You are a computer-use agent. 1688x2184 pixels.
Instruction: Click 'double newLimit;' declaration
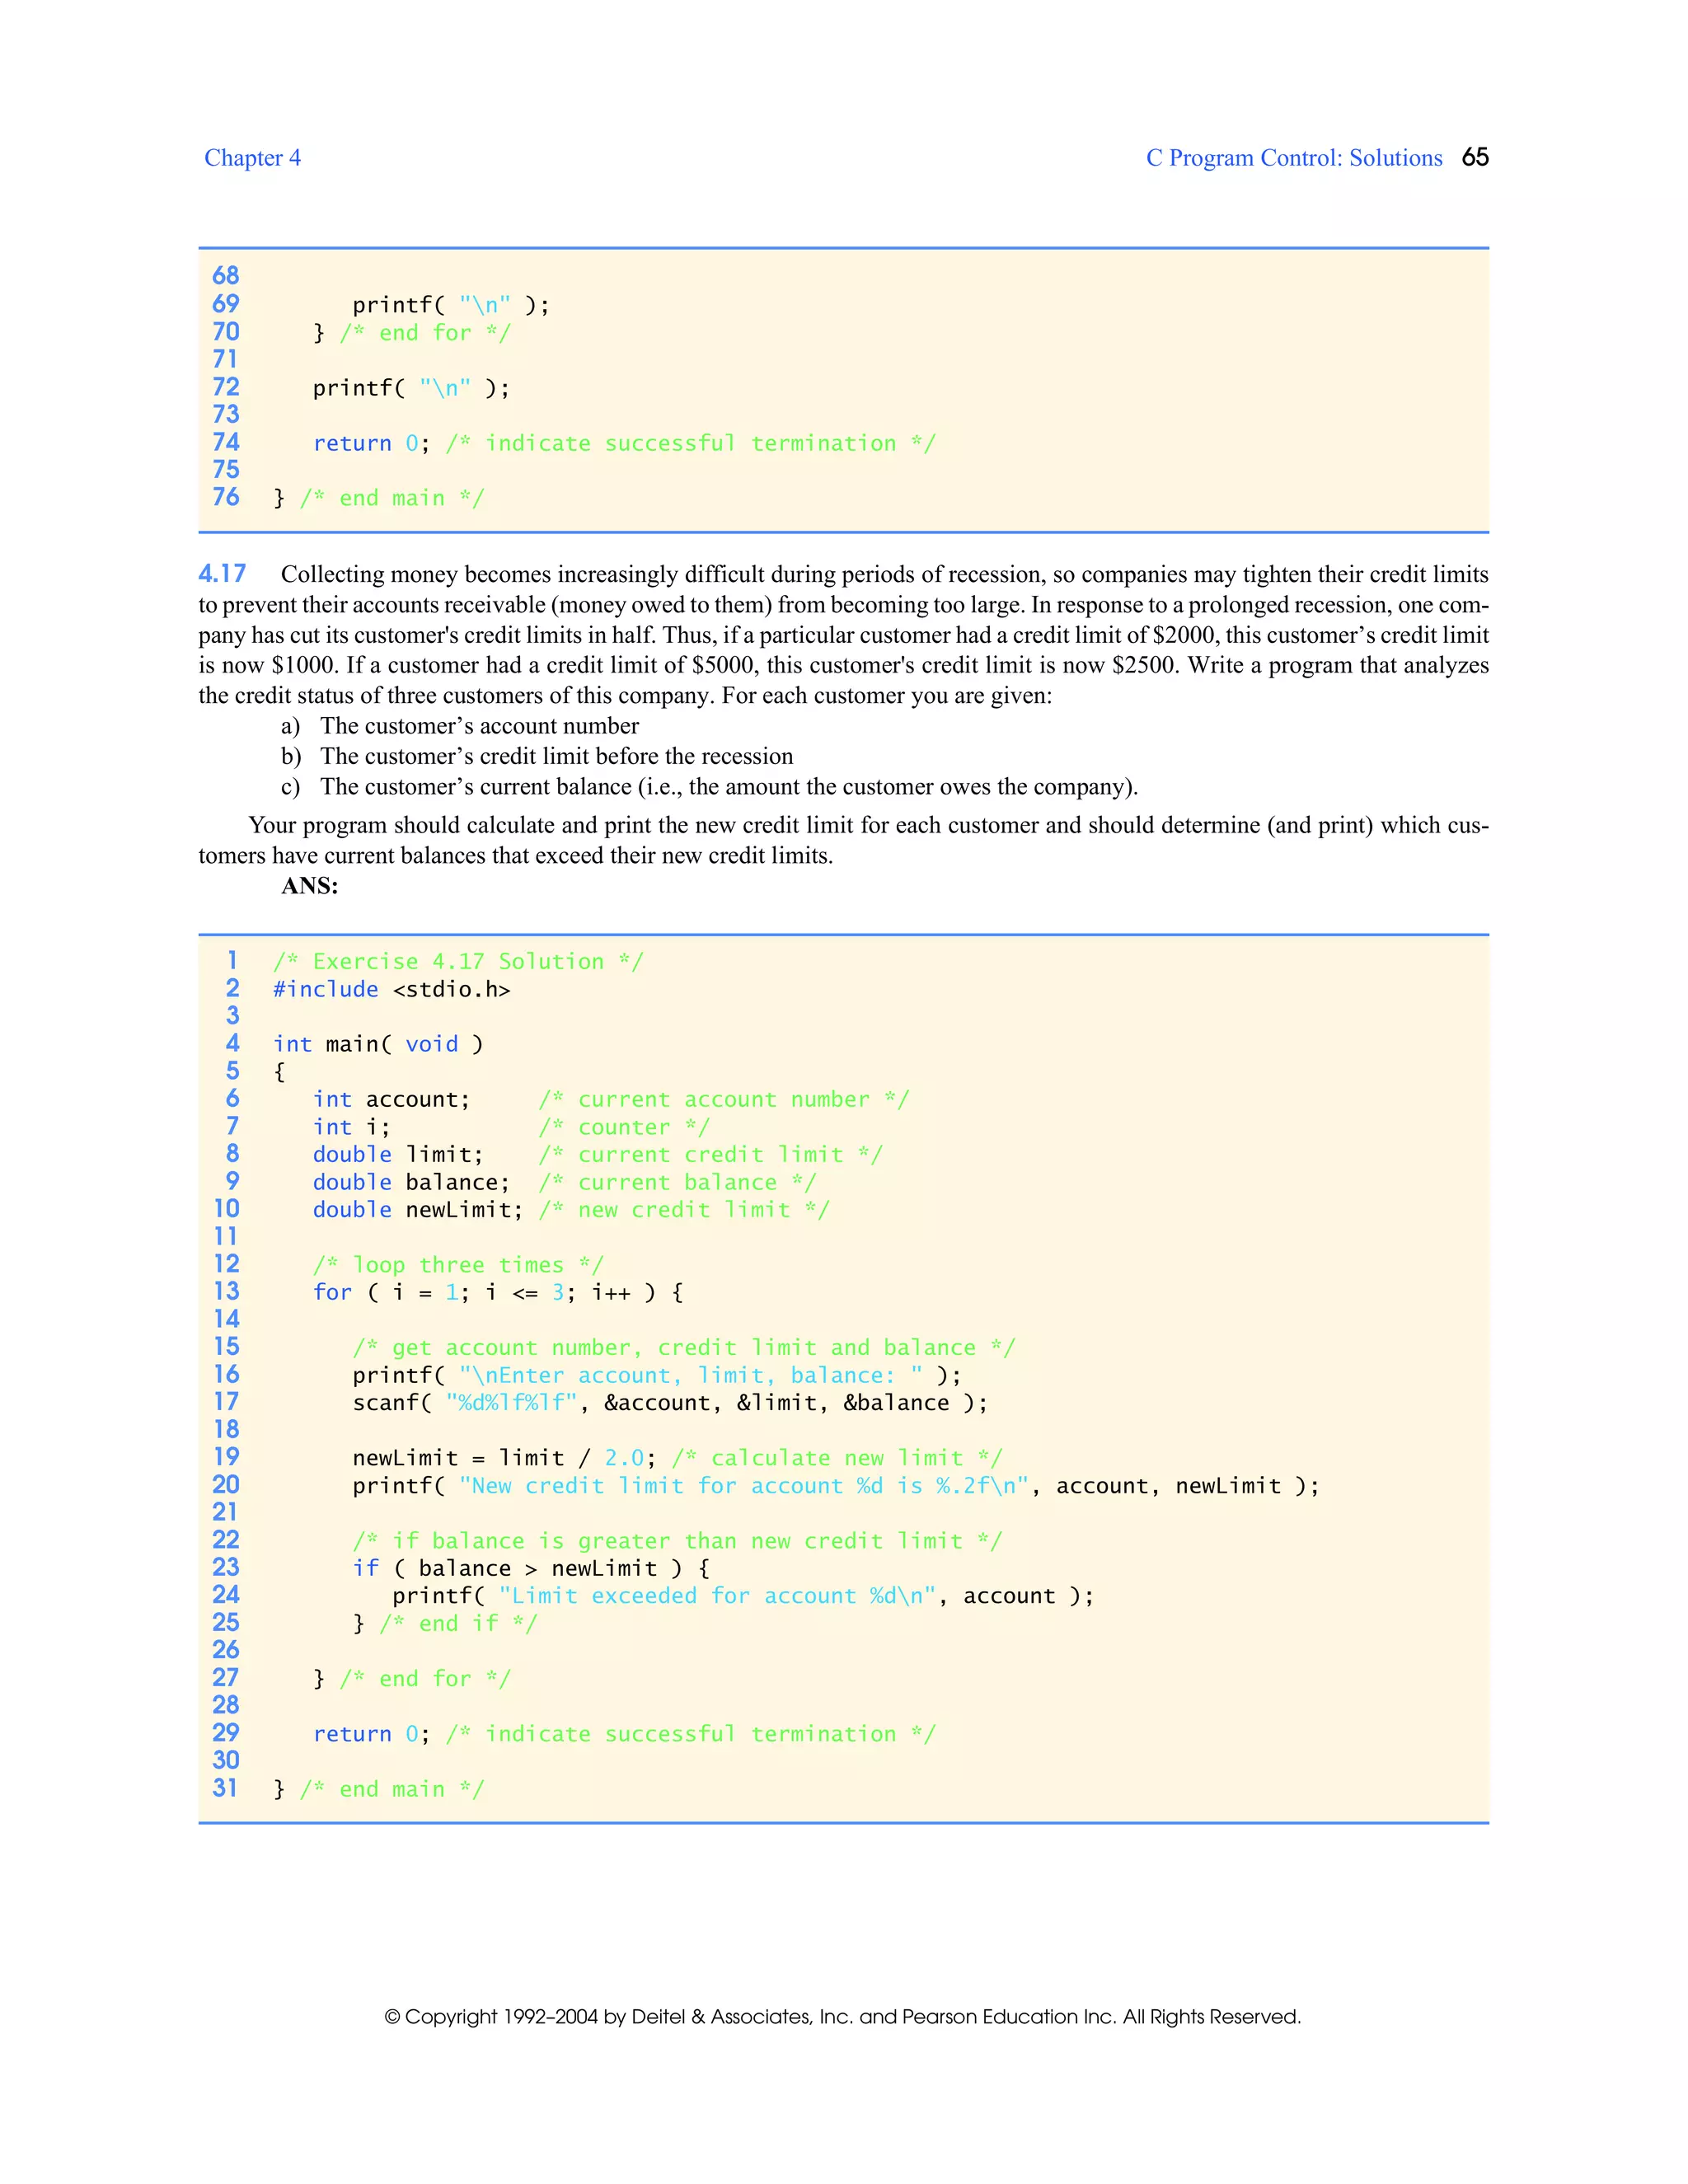(x=417, y=1210)
